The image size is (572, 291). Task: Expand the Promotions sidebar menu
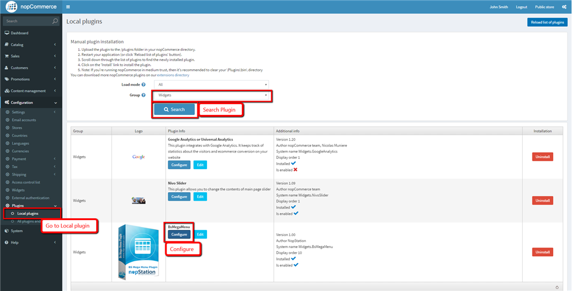point(31,79)
